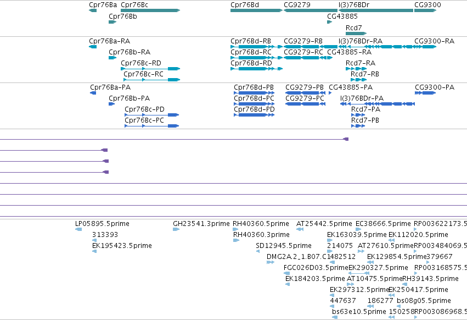Select the EK290327.5prime EST label
Screen dimensions: 467x320
click(x=378, y=267)
